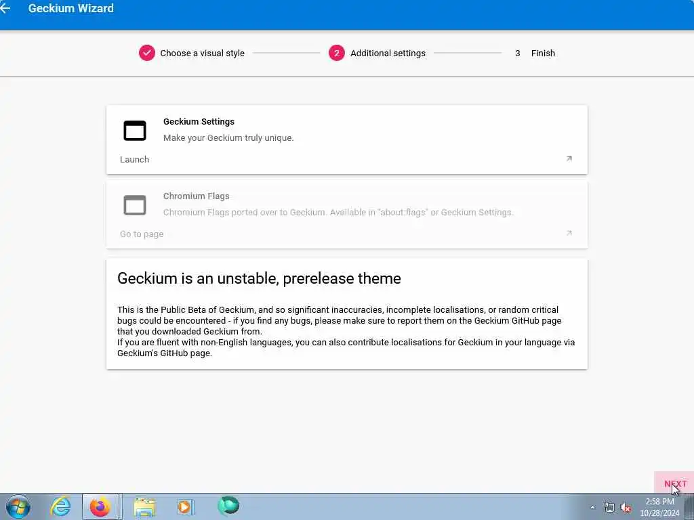Launch Geckium Settings
This screenshot has width=694, height=520.
coord(135,160)
